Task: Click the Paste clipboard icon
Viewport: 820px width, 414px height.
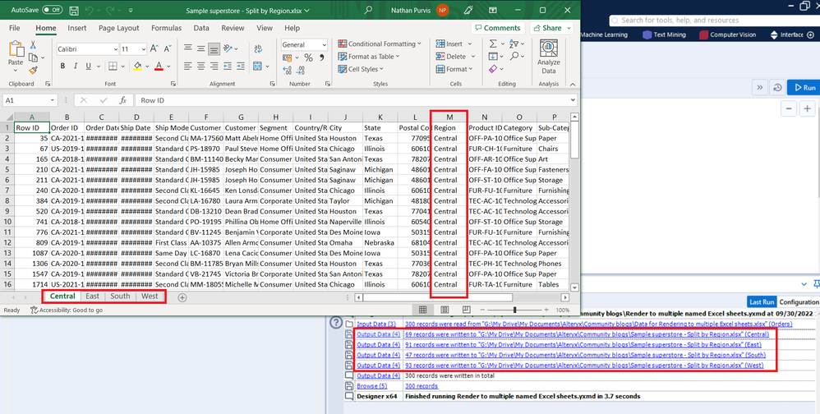Action: pyautogui.click(x=16, y=49)
